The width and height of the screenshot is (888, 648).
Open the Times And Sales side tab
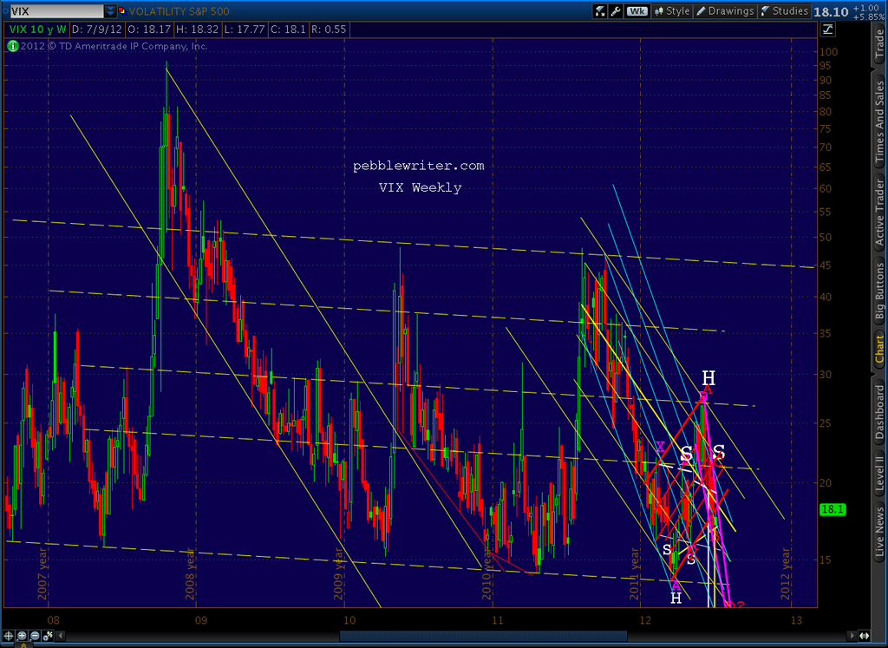click(x=879, y=122)
